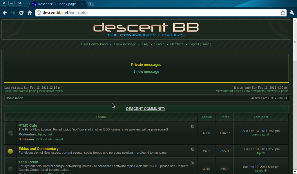297x174 pixels.
Task: View unanswered posts
Action: (20, 91)
